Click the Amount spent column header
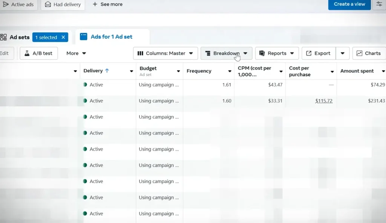Screen dimensions: 386x223 [357, 71]
